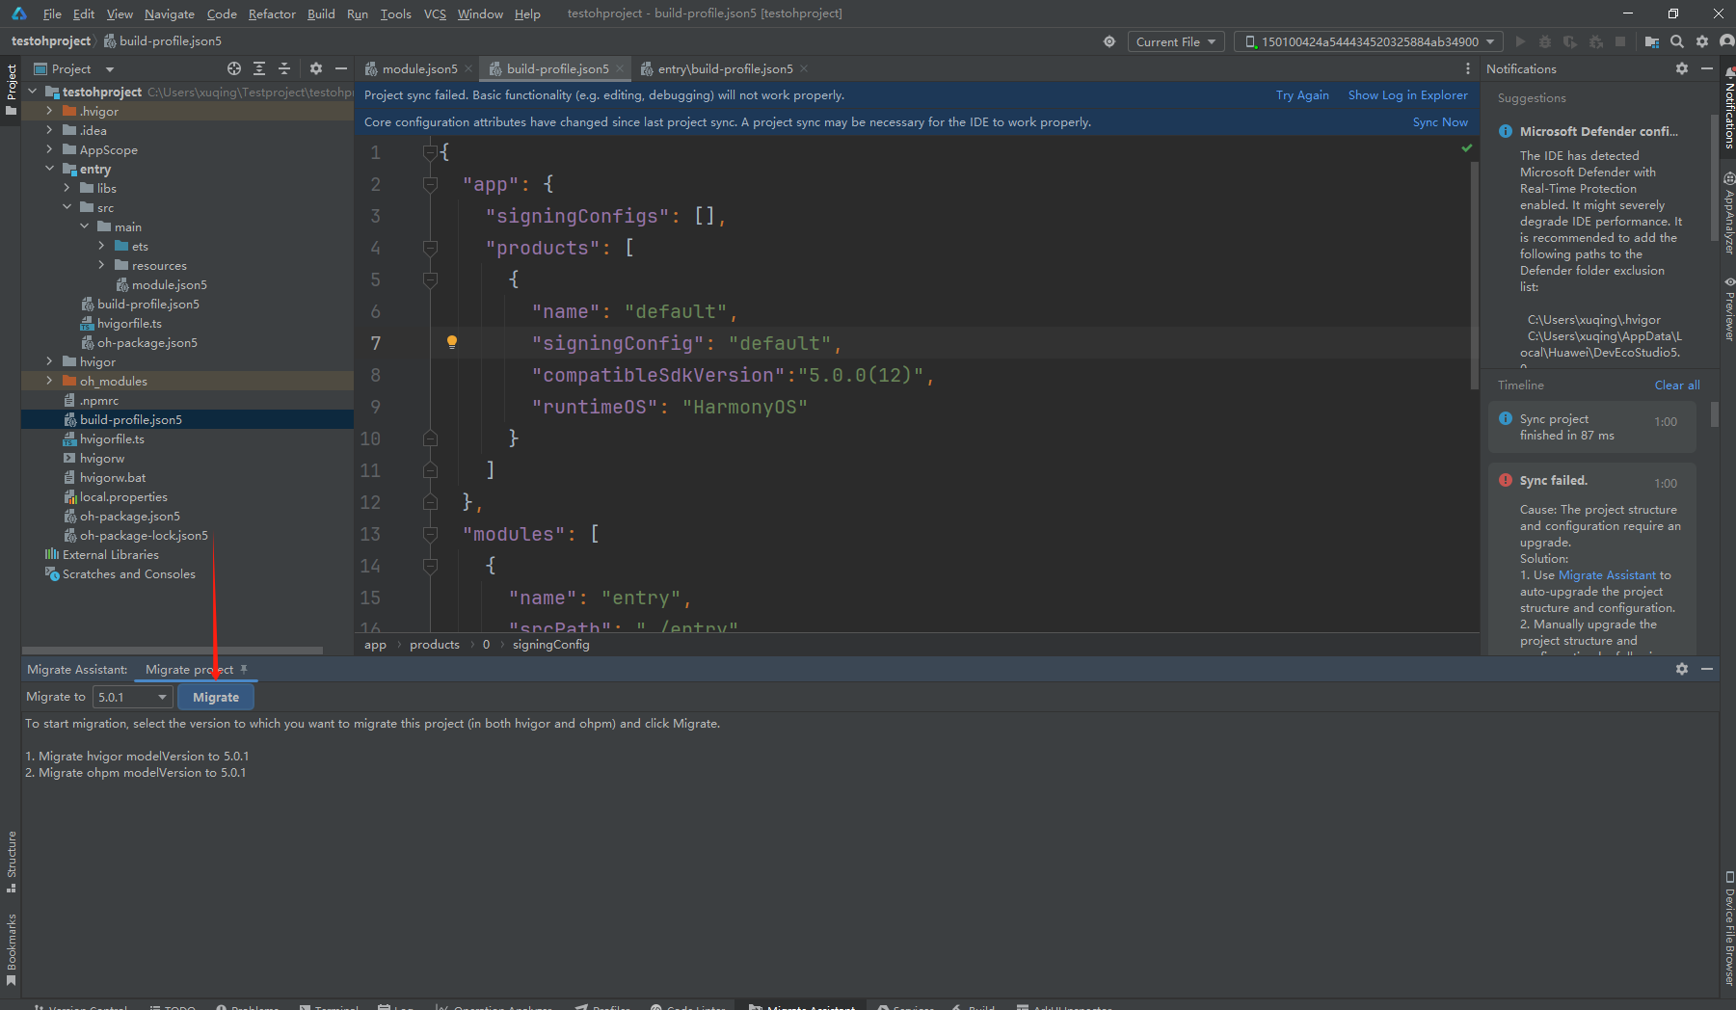Expand the .hvigor folder

point(49,111)
